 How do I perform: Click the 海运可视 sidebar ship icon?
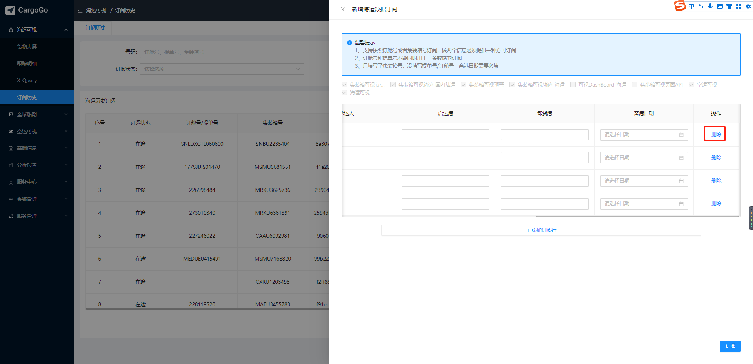pyautogui.click(x=11, y=30)
